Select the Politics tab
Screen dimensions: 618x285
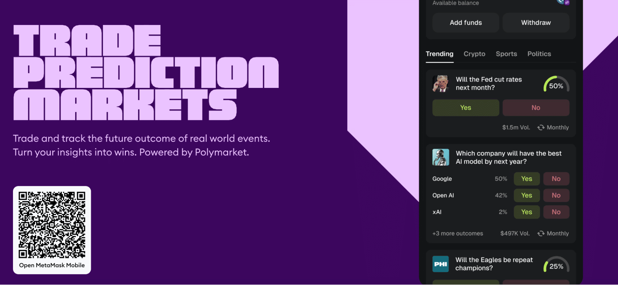(539, 54)
